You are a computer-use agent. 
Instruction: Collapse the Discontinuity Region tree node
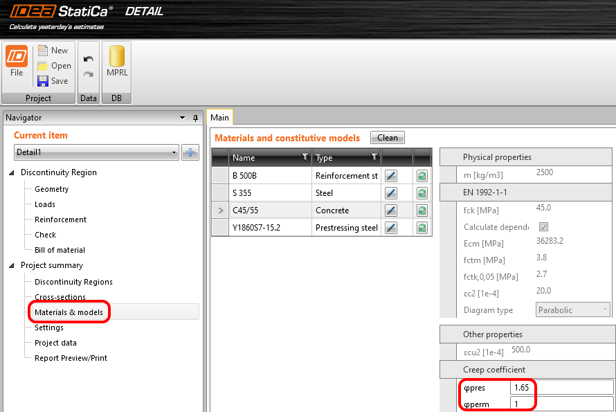click(x=12, y=172)
